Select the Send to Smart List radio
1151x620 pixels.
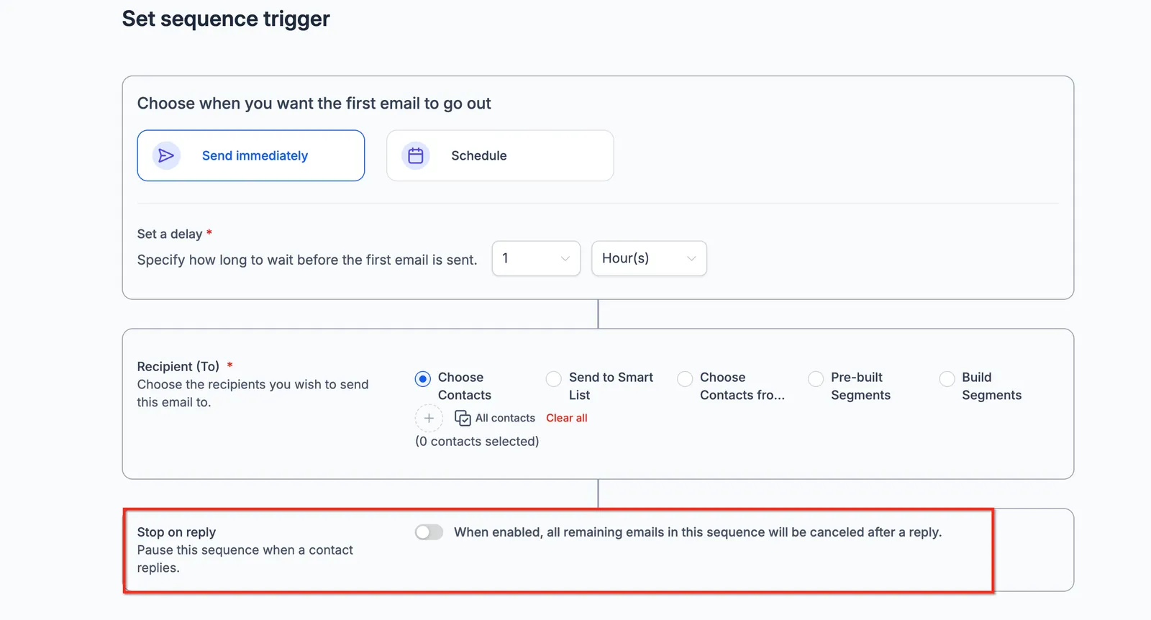coord(553,378)
